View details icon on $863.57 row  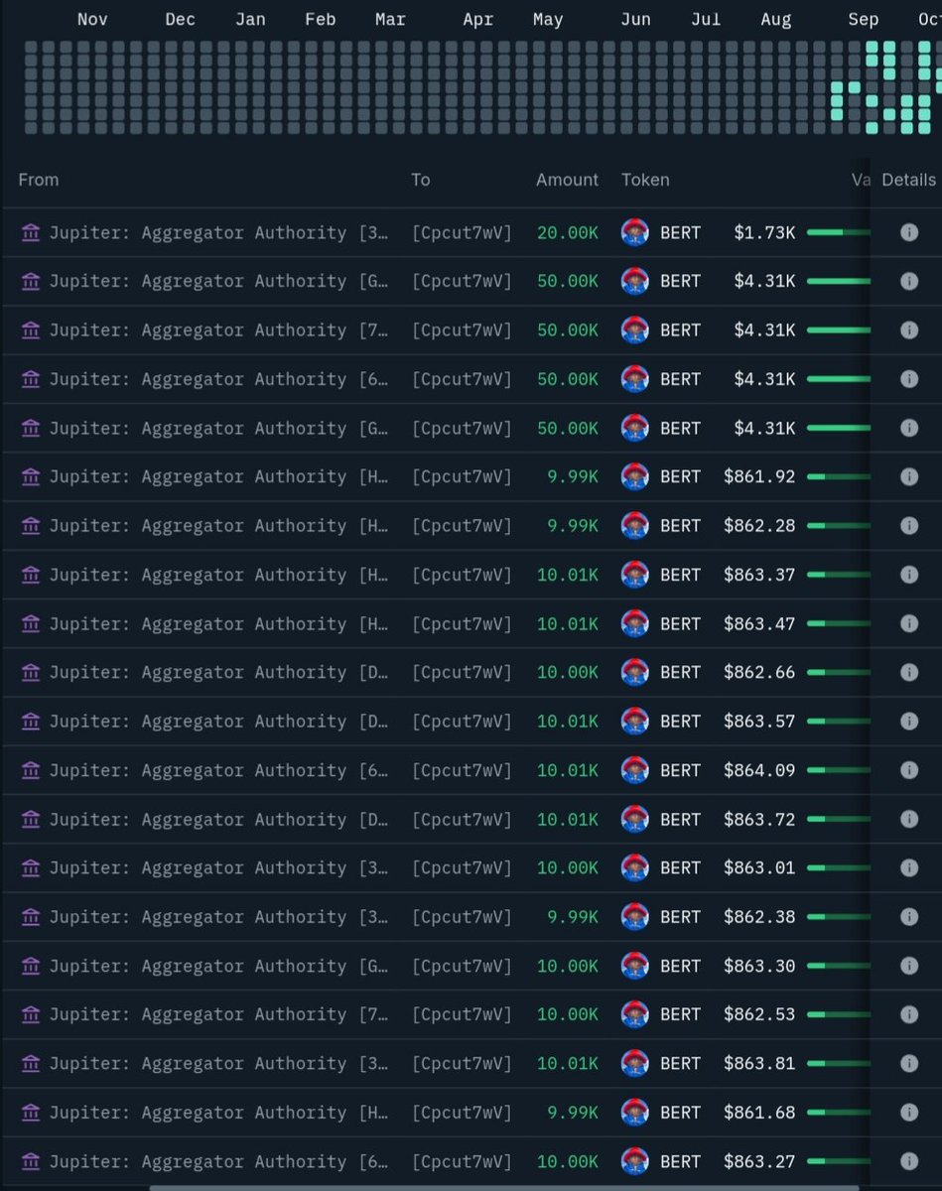908,722
